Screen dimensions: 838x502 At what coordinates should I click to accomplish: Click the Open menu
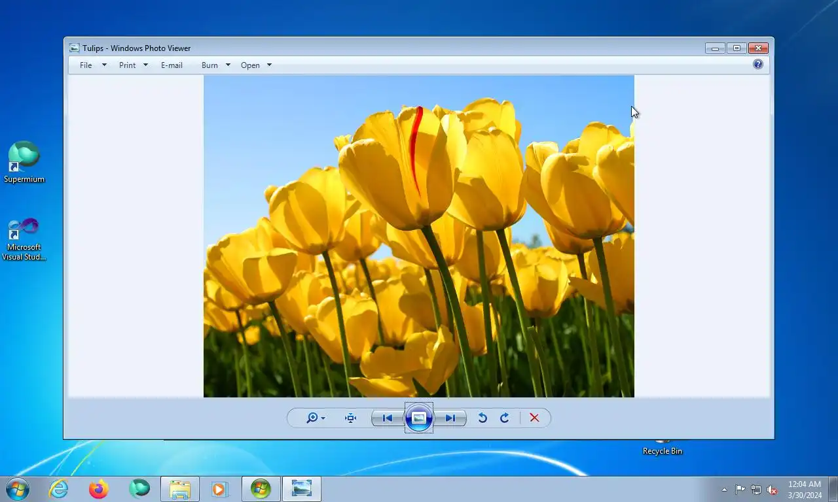250,65
